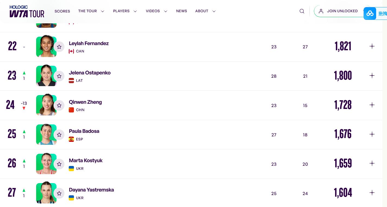This screenshot has width=387, height=207.
Task: Expand Qinwen Zheng ranking details
Action: point(372,105)
